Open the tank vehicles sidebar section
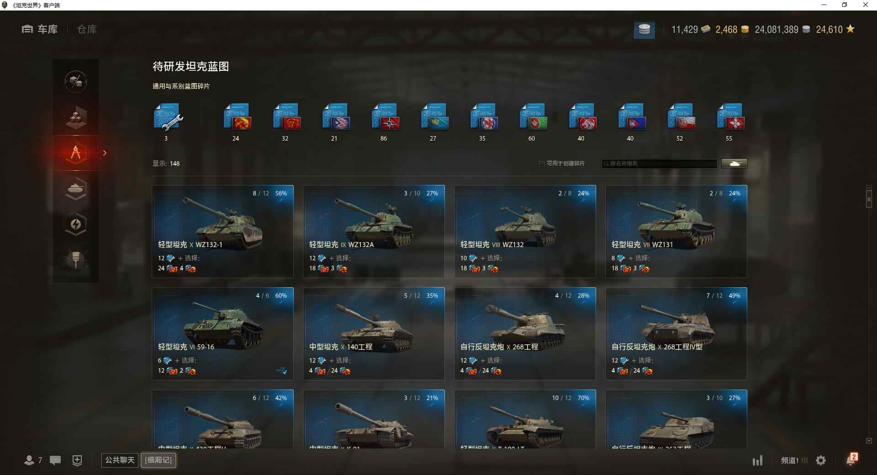 coord(76,189)
